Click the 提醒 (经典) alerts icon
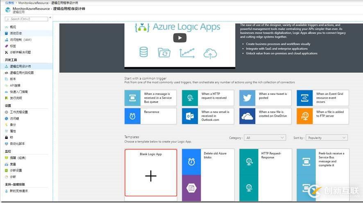Screen dimensions: 363x203 pos(6,158)
